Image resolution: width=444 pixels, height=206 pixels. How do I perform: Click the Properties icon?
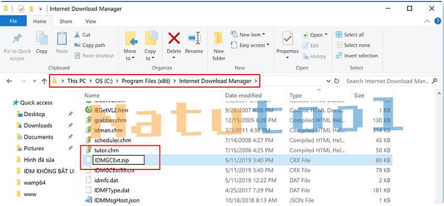coord(287,39)
